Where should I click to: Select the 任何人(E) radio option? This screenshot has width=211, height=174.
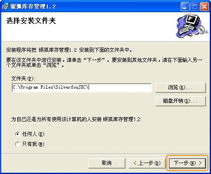(x=18, y=134)
